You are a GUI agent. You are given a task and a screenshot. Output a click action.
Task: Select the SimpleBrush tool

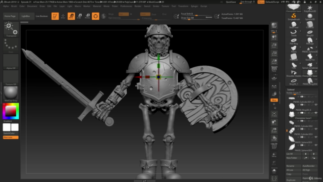click(294, 17)
